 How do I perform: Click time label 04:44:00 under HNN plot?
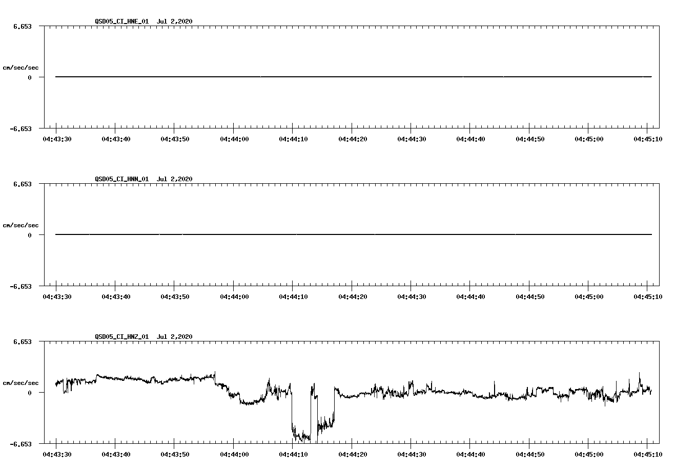coord(234,297)
